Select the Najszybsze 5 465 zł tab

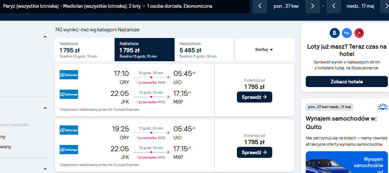coord(204,49)
